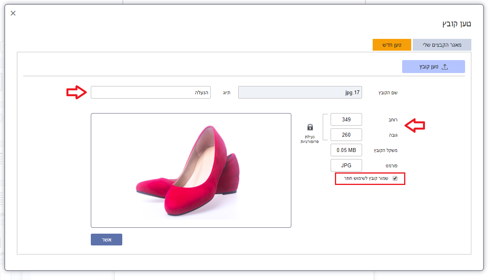Screen dimensions: 491x280
Task: Click the פורמט JPG field
Action: (x=346, y=165)
